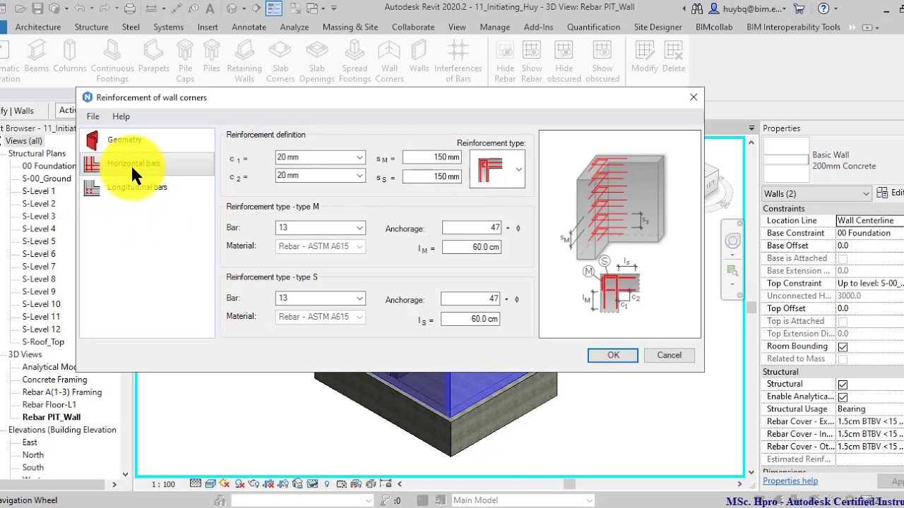Open the Retaining Walls ribbon tool
The image size is (904, 508).
[x=244, y=60]
